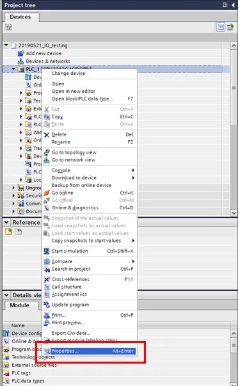Expand the Common data node
This screenshot has width=238, height=386.
point(13,204)
